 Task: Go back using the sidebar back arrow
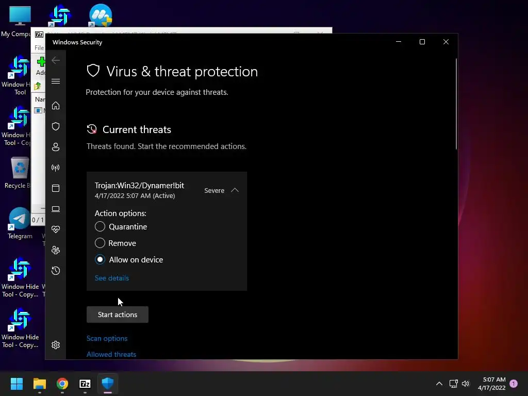[56, 60]
